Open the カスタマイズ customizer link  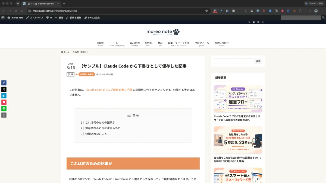tap(35, 18)
